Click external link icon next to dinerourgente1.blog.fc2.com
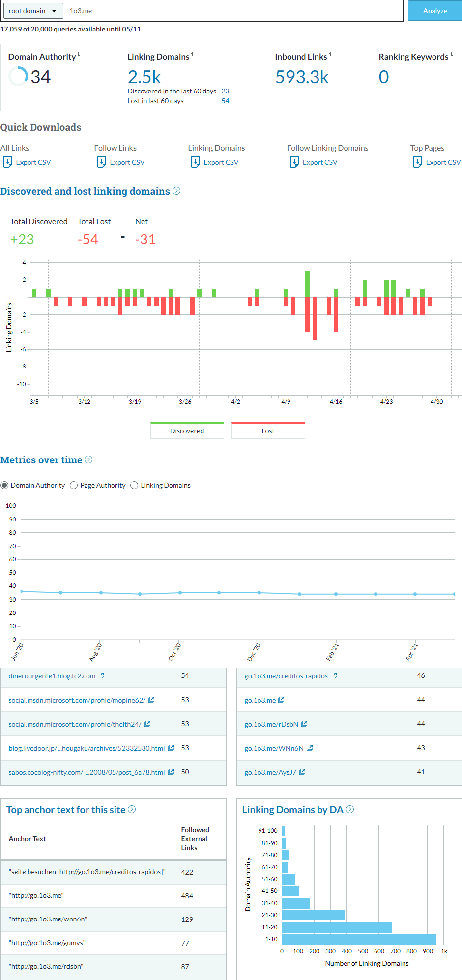This screenshot has width=462, height=980. pos(101,675)
